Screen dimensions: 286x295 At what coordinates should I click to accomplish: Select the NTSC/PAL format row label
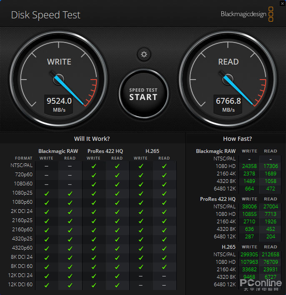21,165
